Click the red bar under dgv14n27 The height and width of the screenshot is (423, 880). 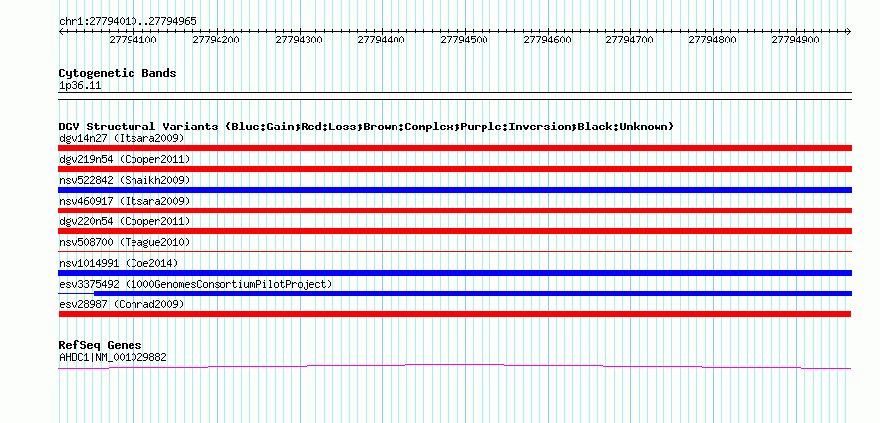click(x=455, y=148)
